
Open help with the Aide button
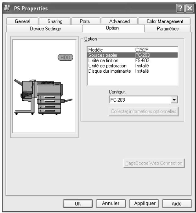177,204
